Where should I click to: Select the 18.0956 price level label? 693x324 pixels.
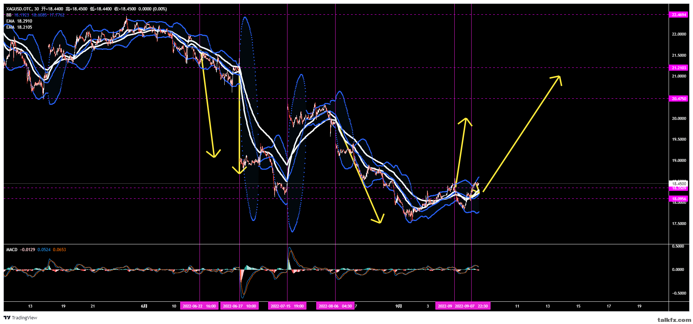pos(679,199)
